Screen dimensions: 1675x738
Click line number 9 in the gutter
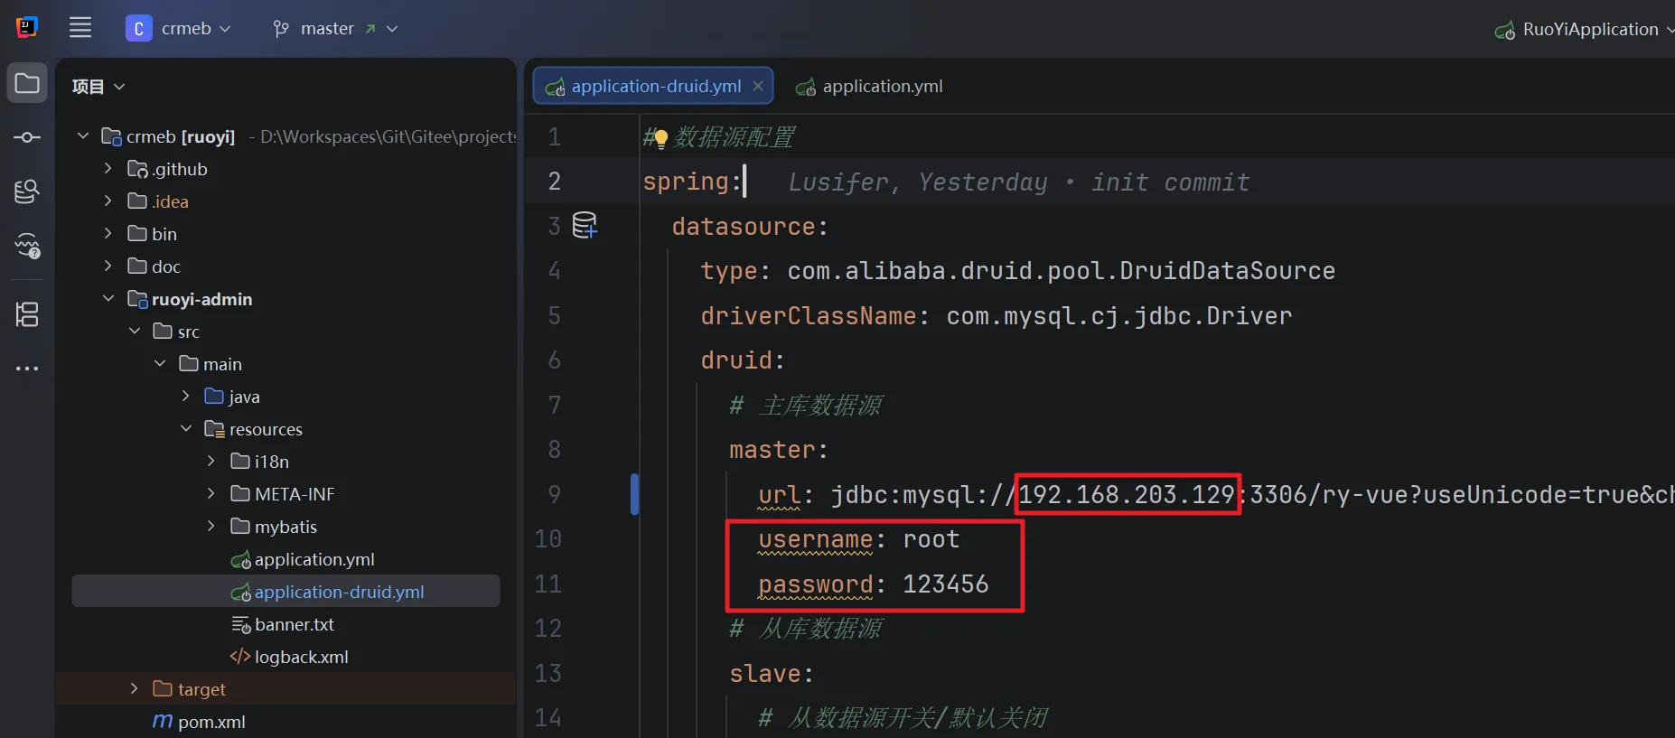point(554,494)
